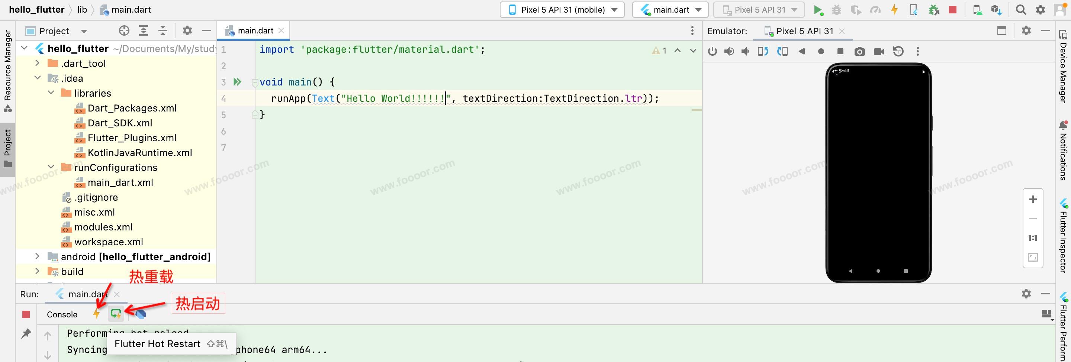1071x362 pixels.
Task: Click the Flutter Attach icon in top toolbar
Action: coord(914,10)
